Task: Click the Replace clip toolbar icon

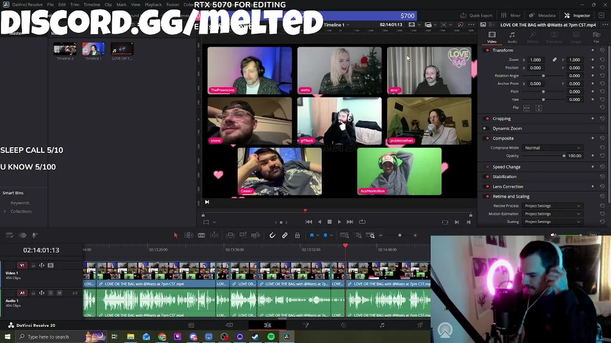Action: (256, 235)
